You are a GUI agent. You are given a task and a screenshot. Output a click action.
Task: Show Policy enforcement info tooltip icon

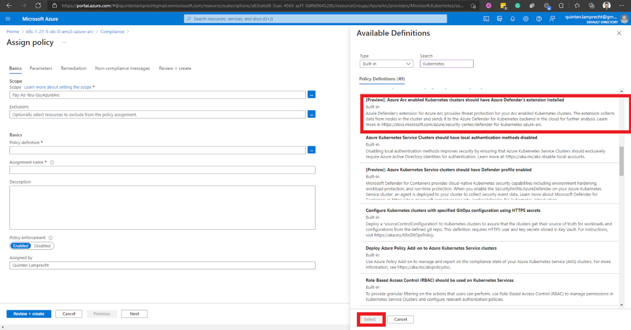(x=50, y=237)
